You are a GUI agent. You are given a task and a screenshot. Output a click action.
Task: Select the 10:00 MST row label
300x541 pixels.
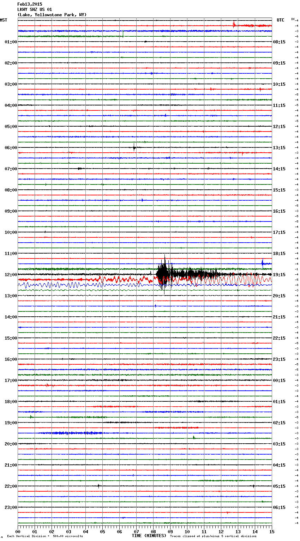click(11, 232)
